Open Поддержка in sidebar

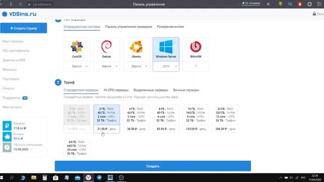coord(11,98)
